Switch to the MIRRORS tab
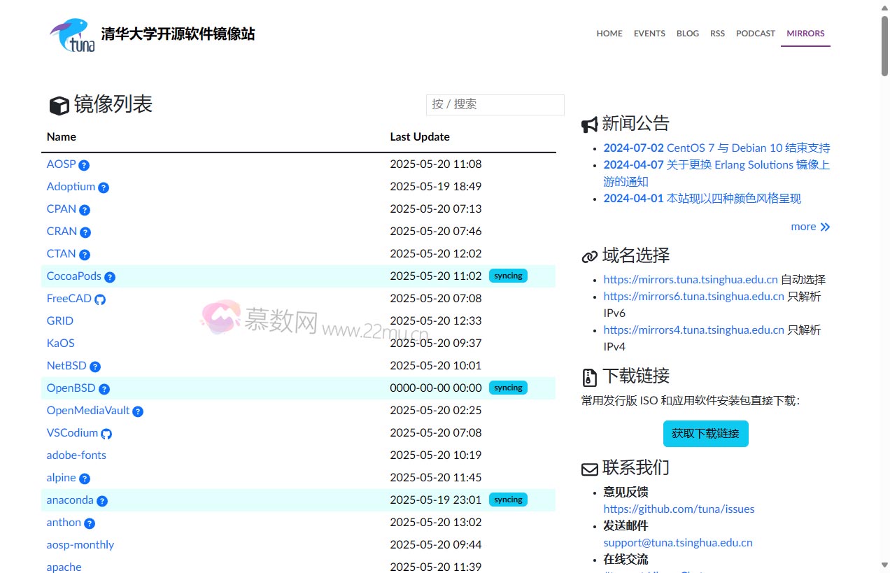The width and height of the screenshot is (890, 573). click(805, 33)
